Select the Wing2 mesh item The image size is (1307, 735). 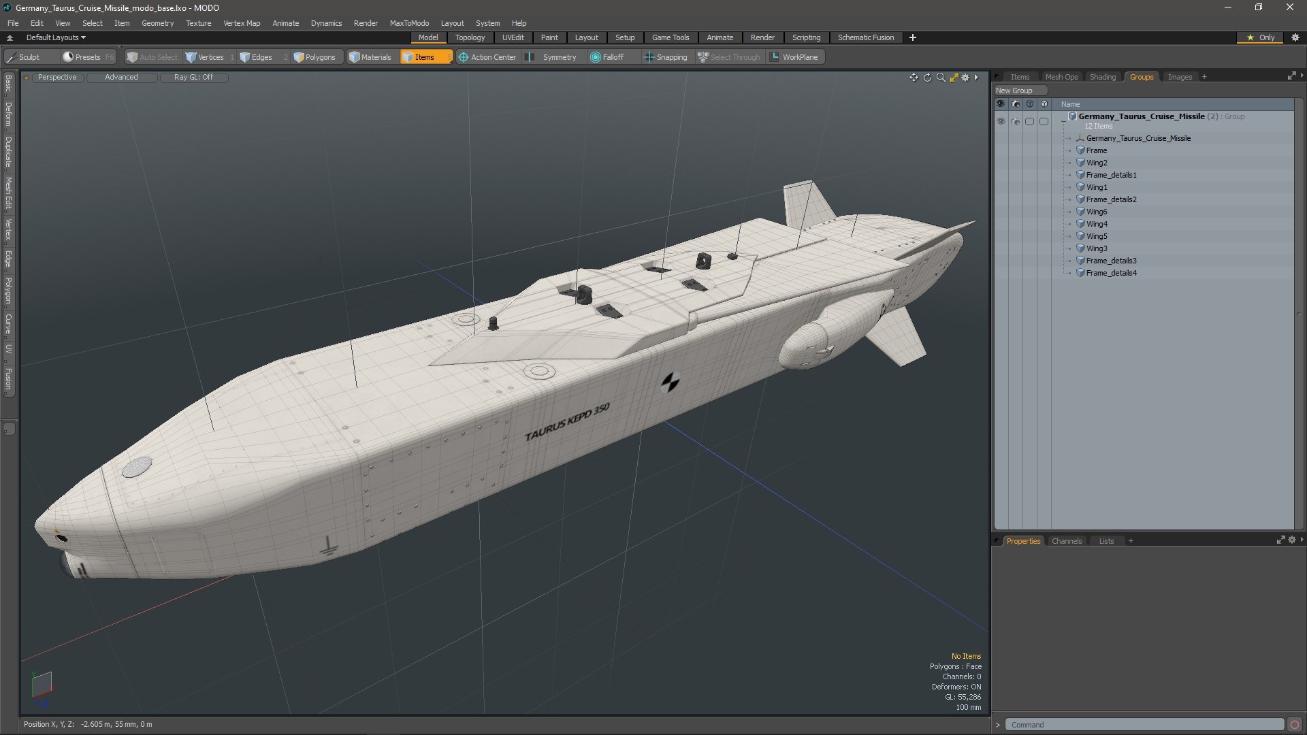(x=1096, y=163)
